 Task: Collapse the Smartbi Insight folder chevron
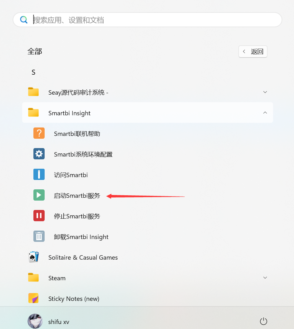pos(265,113)
